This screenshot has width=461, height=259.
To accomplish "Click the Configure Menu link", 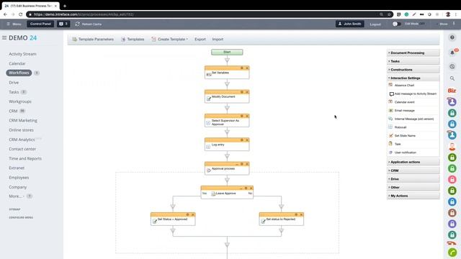I will click(x=21, y=217).
